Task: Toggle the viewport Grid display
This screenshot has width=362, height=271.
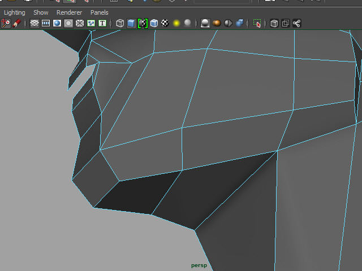Action: [35, 23]
